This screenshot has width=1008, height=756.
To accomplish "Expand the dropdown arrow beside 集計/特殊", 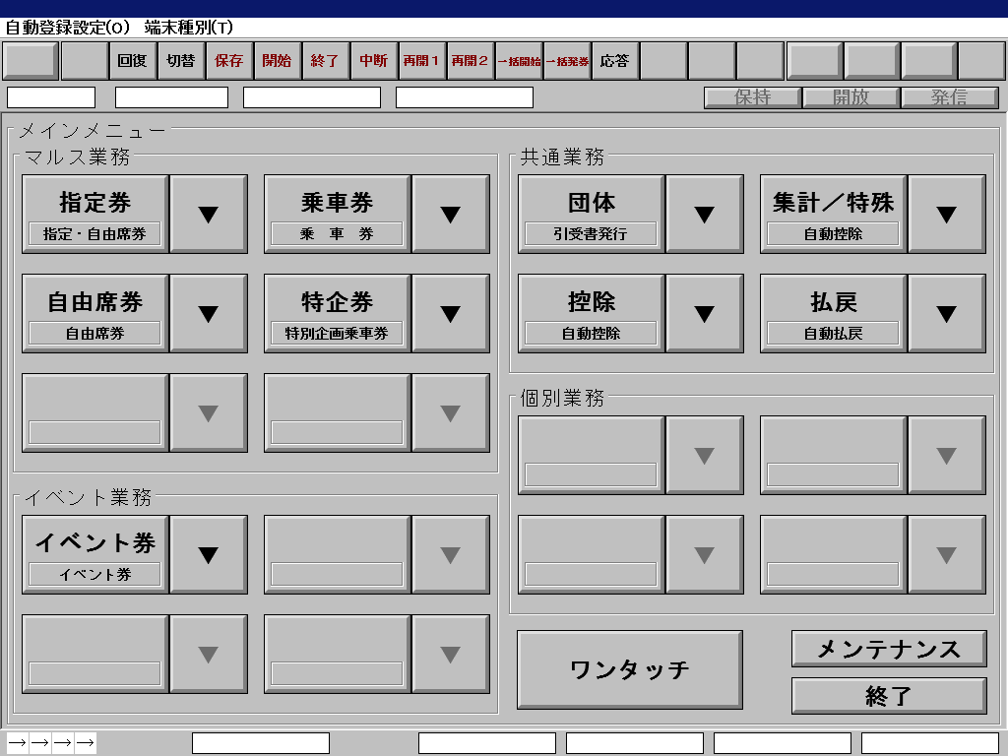I will point(947,214).
